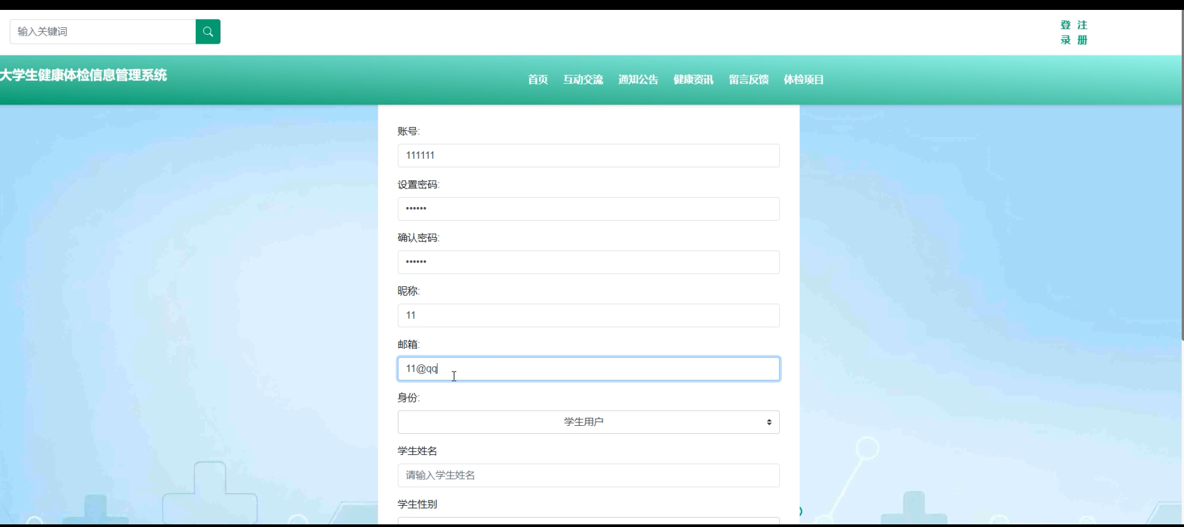1184x527 pixels.
Task: Go to the 首页 home menu item
Action: tap(538, 79)
